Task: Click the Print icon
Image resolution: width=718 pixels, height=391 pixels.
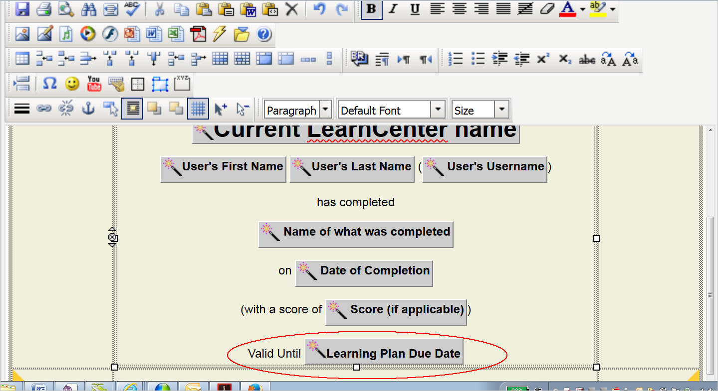Action: (x=44, y=8)
